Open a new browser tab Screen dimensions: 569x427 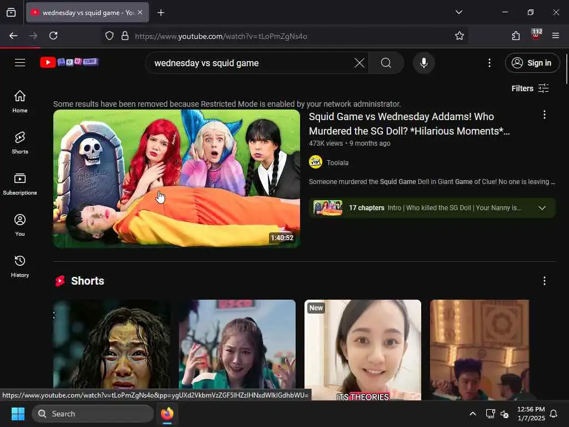pos(161,13)
